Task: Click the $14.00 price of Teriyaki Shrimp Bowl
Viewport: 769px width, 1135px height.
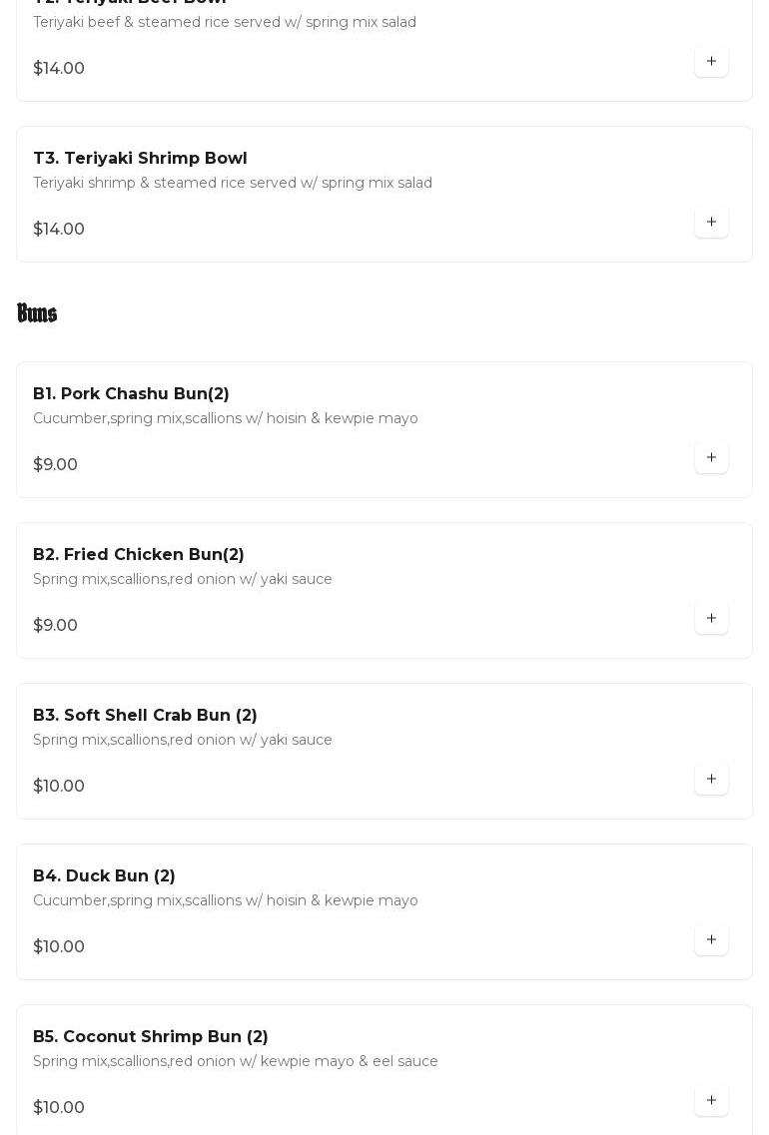Action: click(x=59, y=230)
